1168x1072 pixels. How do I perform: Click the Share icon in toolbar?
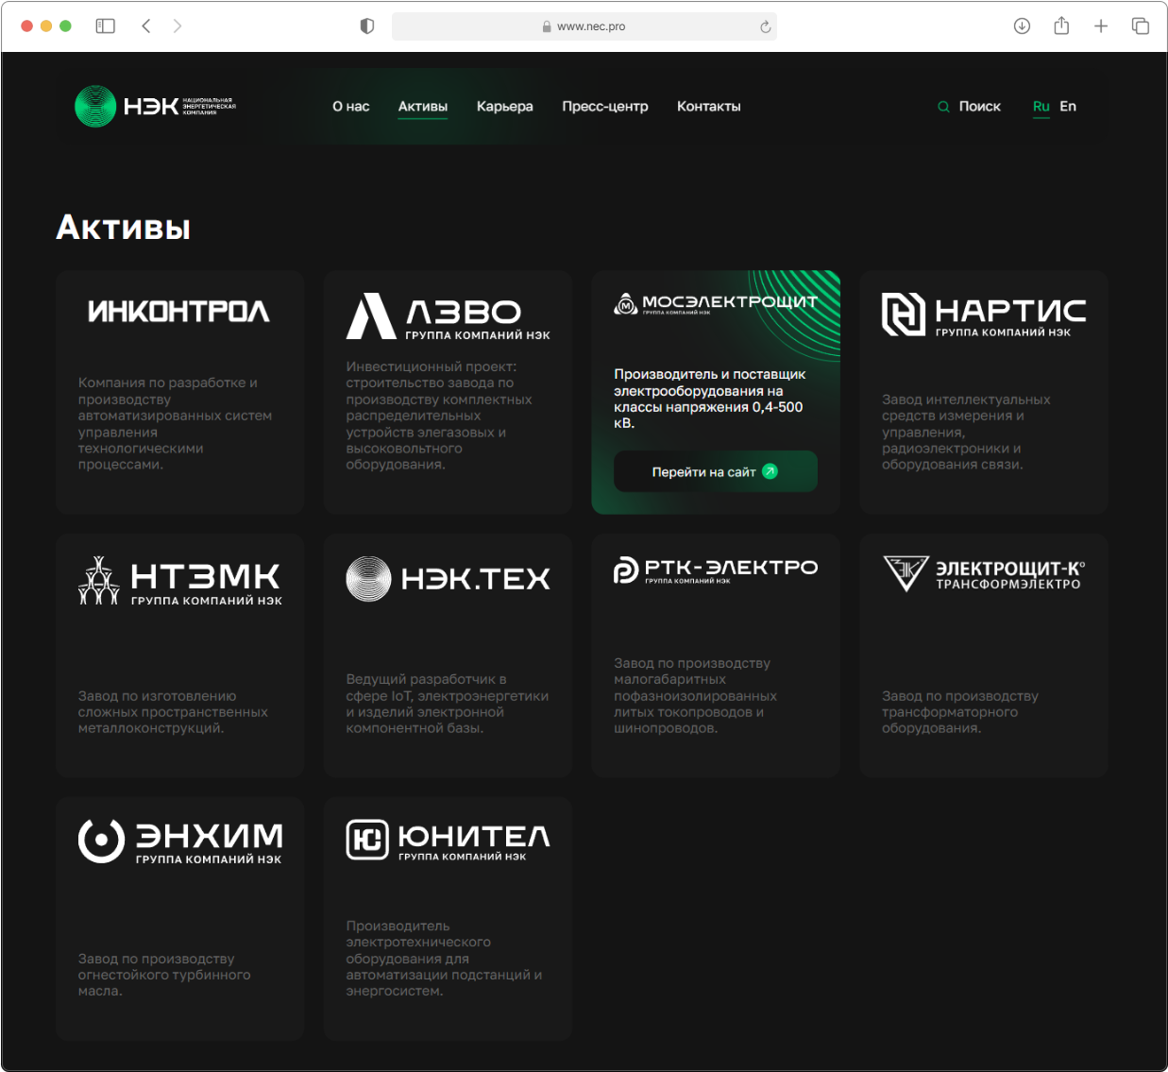tap(1061, 26)
